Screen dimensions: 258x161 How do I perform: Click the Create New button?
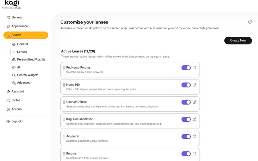coord(238,41)
